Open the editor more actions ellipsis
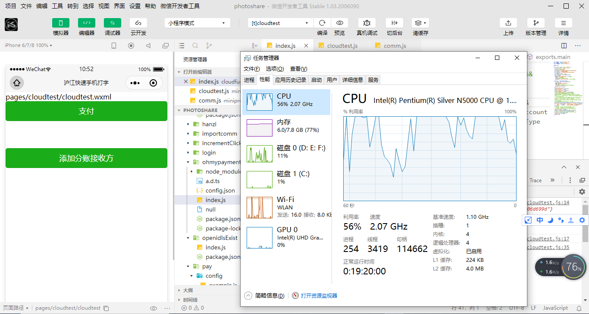The height and width of the screenshot is (314, 589). pyautogui.click(x=578, y=46)
